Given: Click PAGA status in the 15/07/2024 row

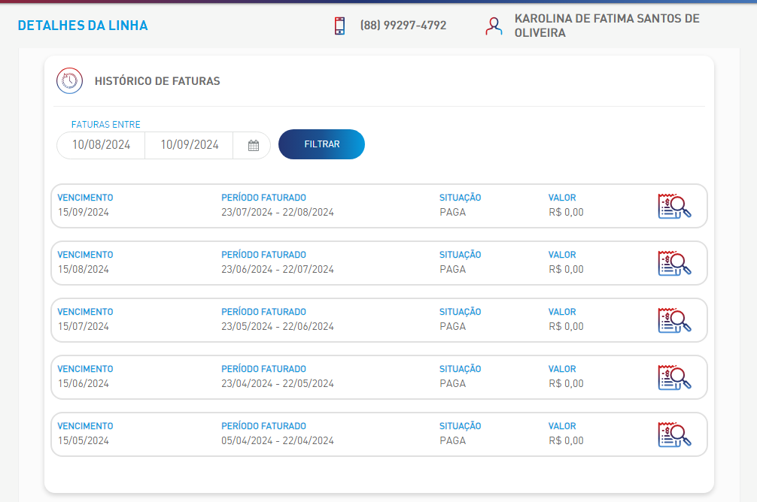Looking at the screenshot, I should point(453,326).
